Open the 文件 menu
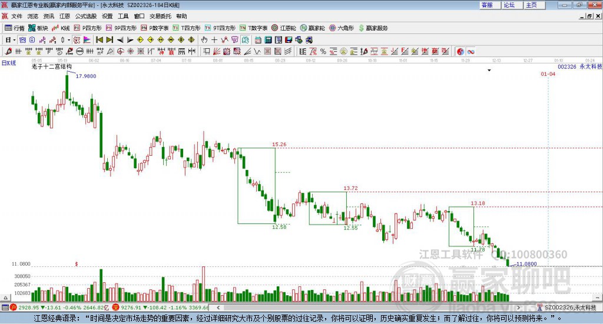Viewport: 603px width, 324px height. point(16,16)
